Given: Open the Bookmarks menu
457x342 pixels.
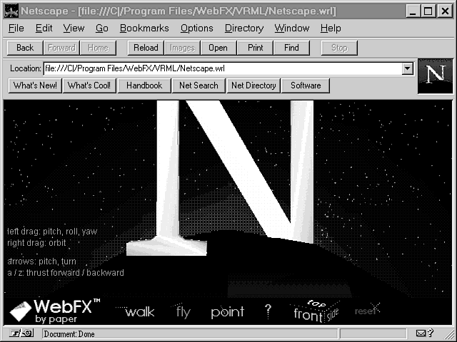Looking at the screenshot, I should (144, 28).
